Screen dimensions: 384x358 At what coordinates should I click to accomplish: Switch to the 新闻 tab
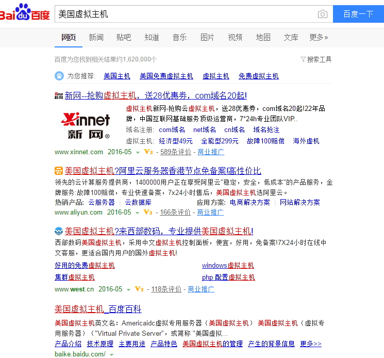[96, 37]
